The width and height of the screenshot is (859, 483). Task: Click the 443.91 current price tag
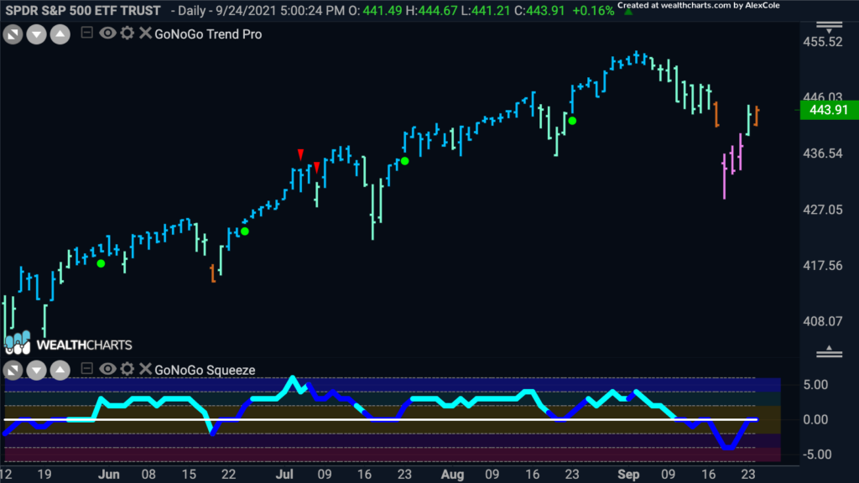click(828, 110)
